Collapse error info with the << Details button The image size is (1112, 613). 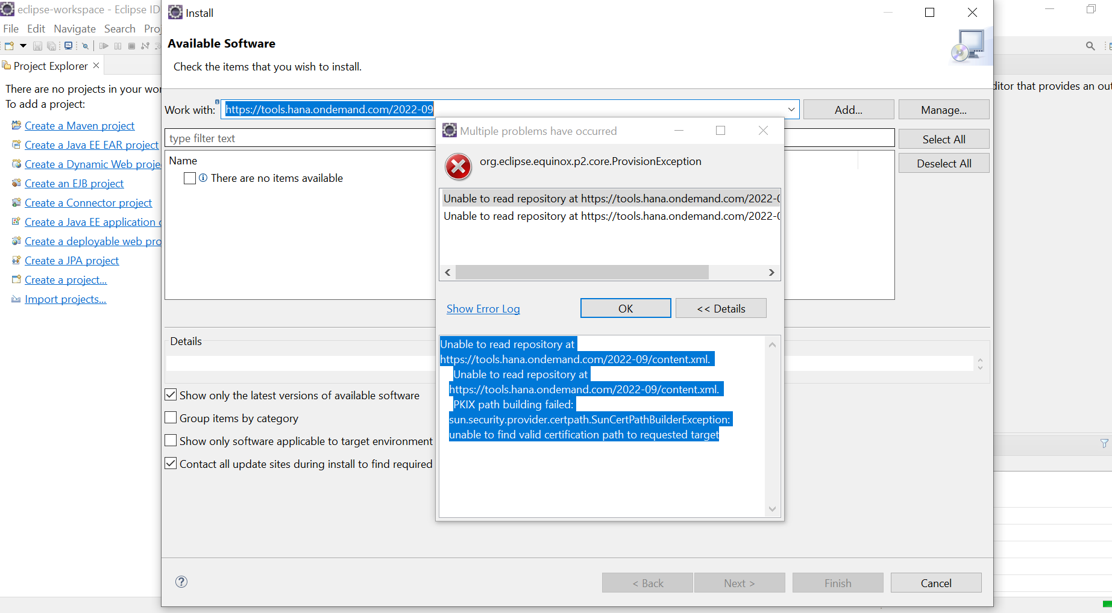pyautogui.click(x=721, y=308)
